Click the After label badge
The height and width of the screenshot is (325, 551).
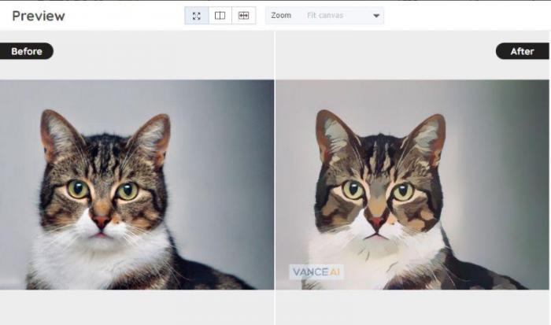coord(523,51)
